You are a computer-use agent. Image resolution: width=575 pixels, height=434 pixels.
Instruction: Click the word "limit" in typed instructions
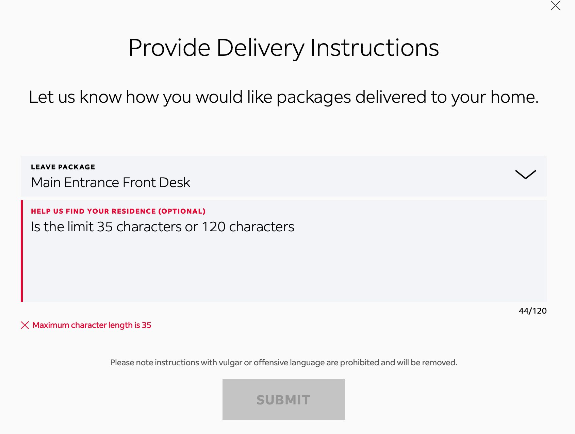(80, 227)
